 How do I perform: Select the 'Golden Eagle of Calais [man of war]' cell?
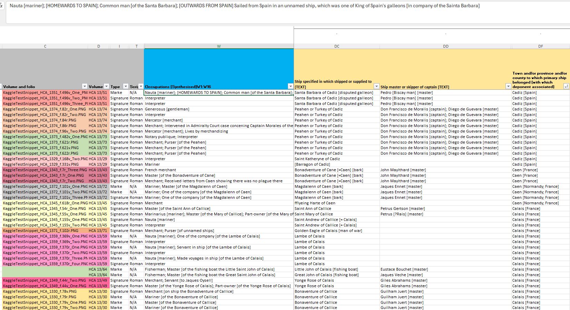tap(328, 231)
